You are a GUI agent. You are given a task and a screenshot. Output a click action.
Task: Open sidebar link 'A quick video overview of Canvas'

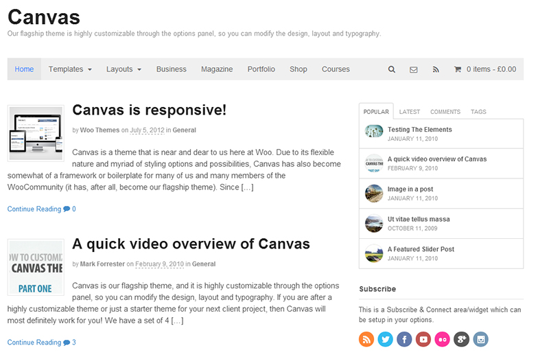point(437,159)
